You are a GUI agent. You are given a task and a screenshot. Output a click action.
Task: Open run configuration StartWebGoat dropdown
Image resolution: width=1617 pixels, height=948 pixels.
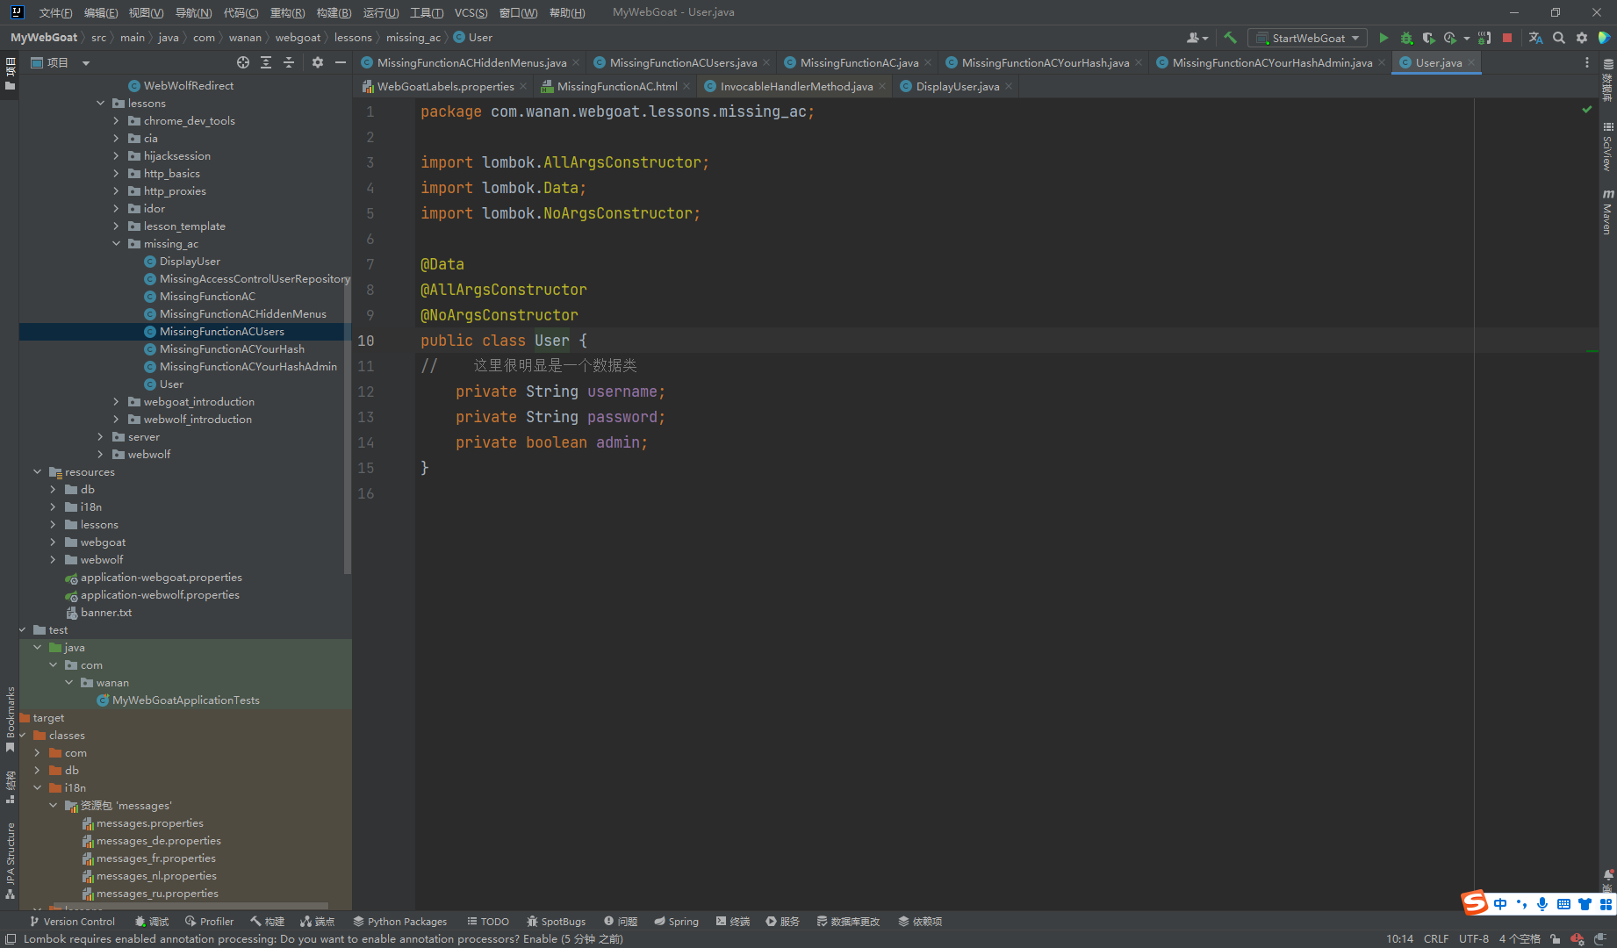coord(1308,38)
